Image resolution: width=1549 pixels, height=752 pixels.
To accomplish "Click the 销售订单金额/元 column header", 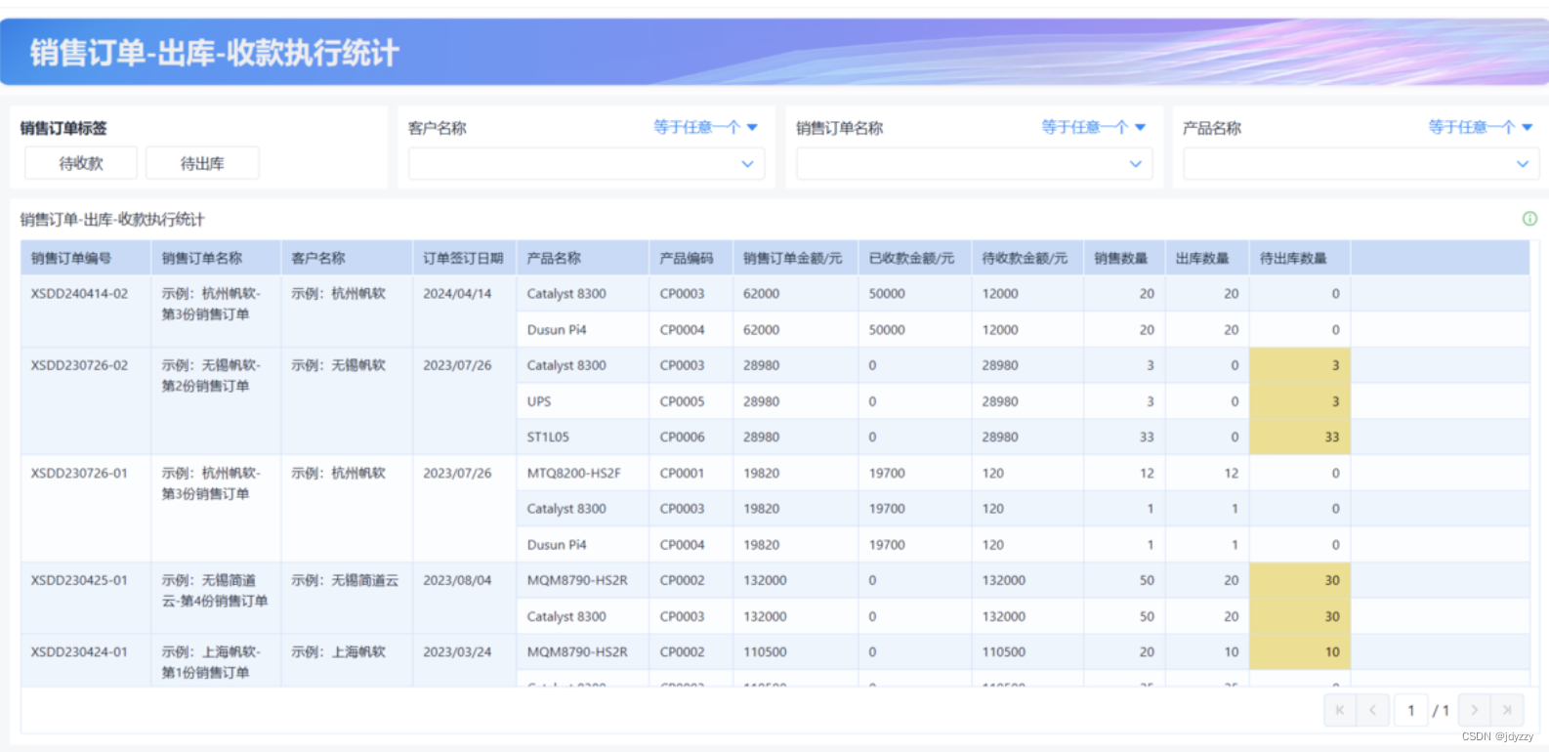I will (x=795, y=258).
